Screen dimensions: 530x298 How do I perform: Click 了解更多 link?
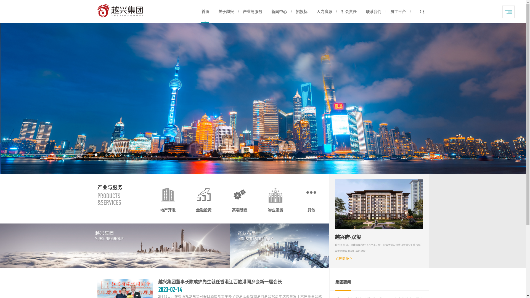coord(343,259)
